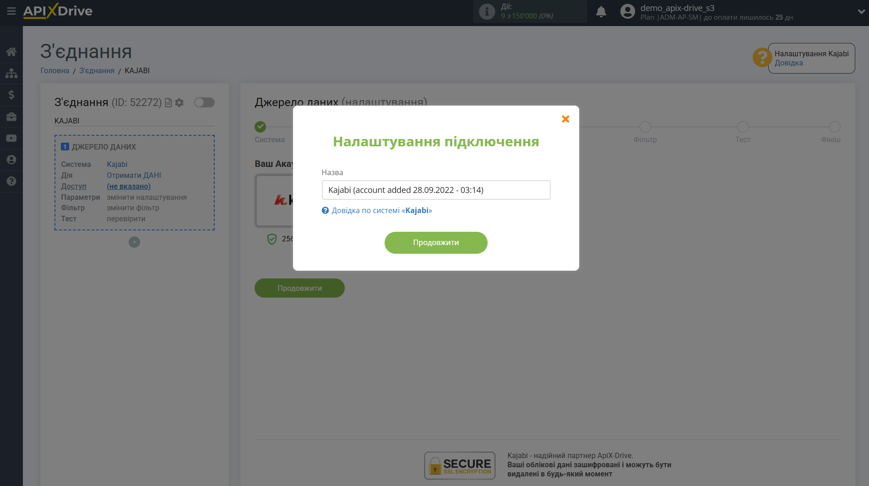Click the Довідка help link for Kajabi
The image size is (869, 486).
(x=788, y=63)
